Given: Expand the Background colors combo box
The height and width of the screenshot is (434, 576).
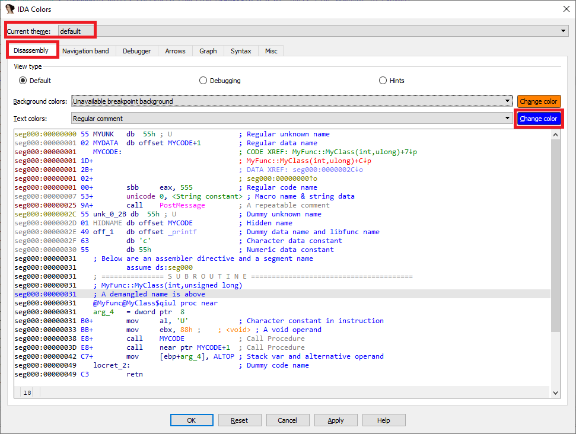Looking at the screenshot, I should [508, 101].
